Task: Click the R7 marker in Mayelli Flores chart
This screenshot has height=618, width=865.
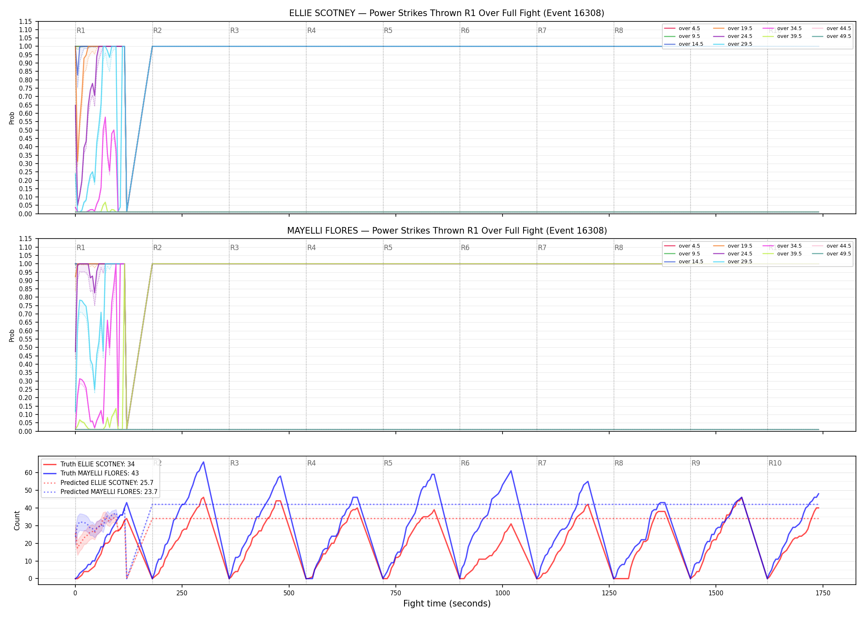Action: click(542, 248)
